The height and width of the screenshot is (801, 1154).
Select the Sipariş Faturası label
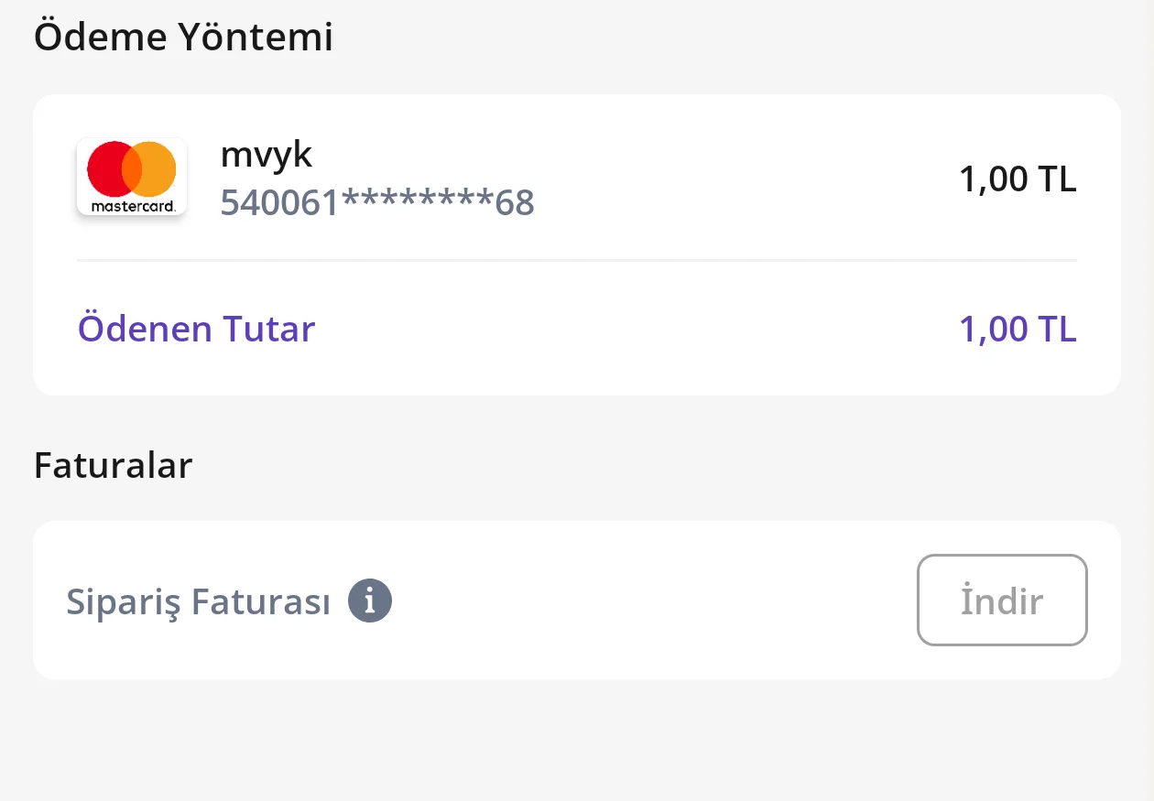[198, 602]
